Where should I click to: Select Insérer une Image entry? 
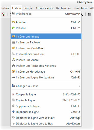click(46, 37)
